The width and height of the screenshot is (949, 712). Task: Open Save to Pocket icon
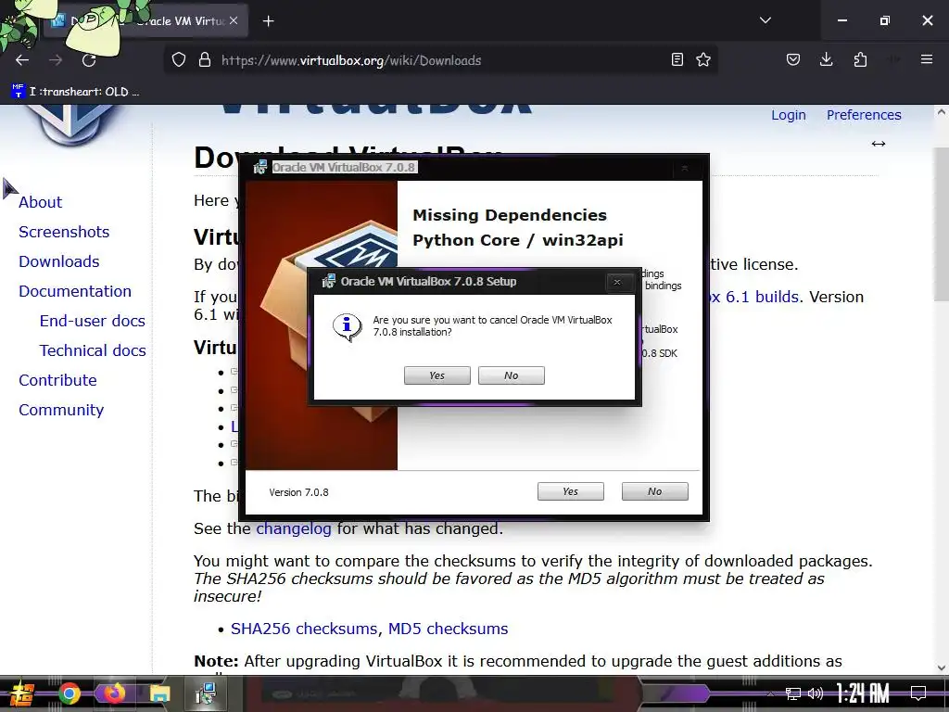click(793, 59)
